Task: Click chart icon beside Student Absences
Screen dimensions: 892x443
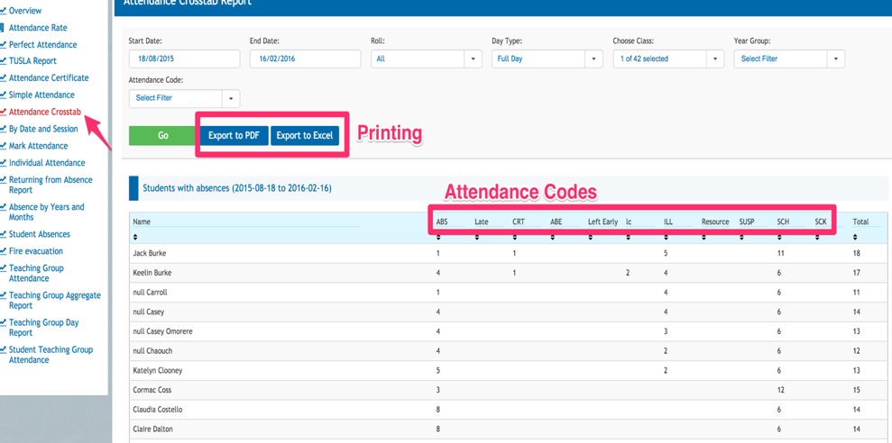Action: [x=3, y=234]
